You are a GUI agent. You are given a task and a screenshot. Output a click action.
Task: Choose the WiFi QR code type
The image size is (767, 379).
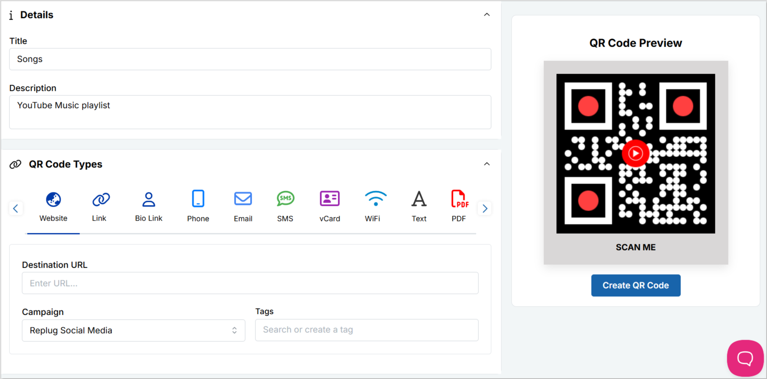pyautogui.click(x=375, y=208)
